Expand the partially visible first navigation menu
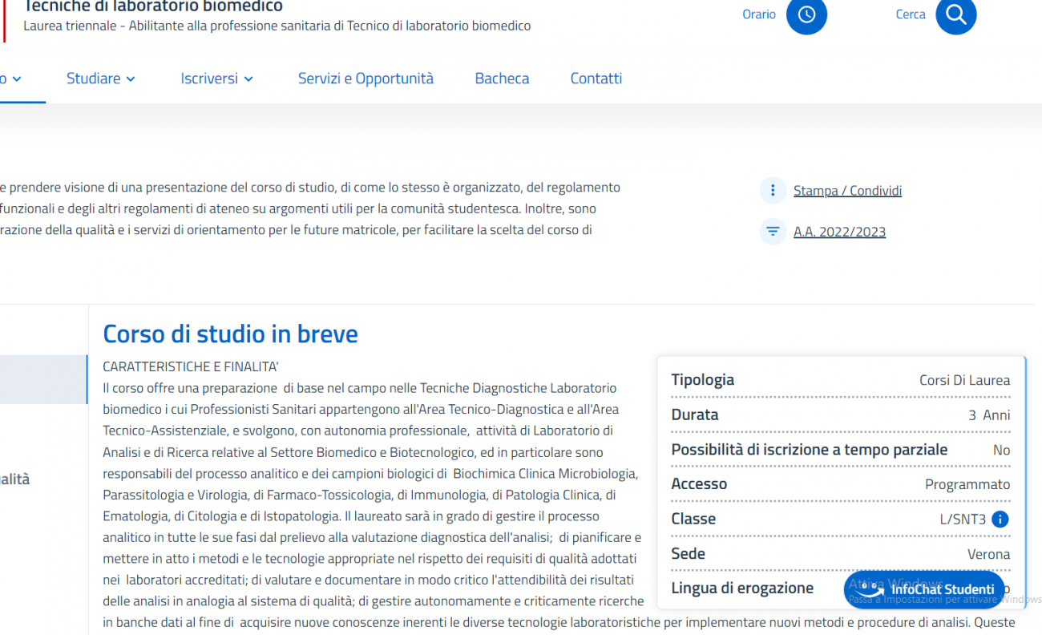The height and width of the screenshot is (635, 1042). (x=11, y=79)
